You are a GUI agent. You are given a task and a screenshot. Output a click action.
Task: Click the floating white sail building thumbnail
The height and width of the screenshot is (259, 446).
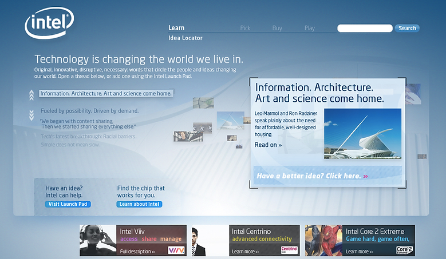click(230, 121)
